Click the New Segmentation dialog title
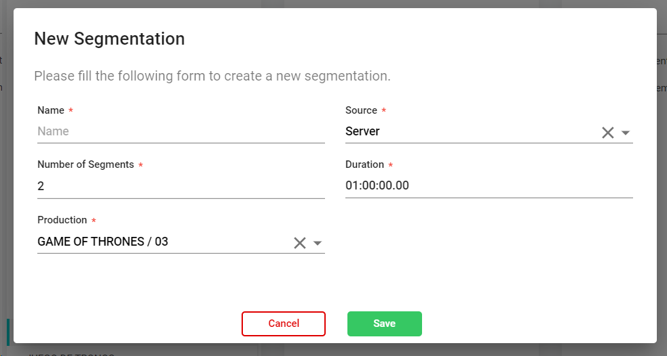Image resolution: width=667 pixels, height=356 pixels. 109,39
